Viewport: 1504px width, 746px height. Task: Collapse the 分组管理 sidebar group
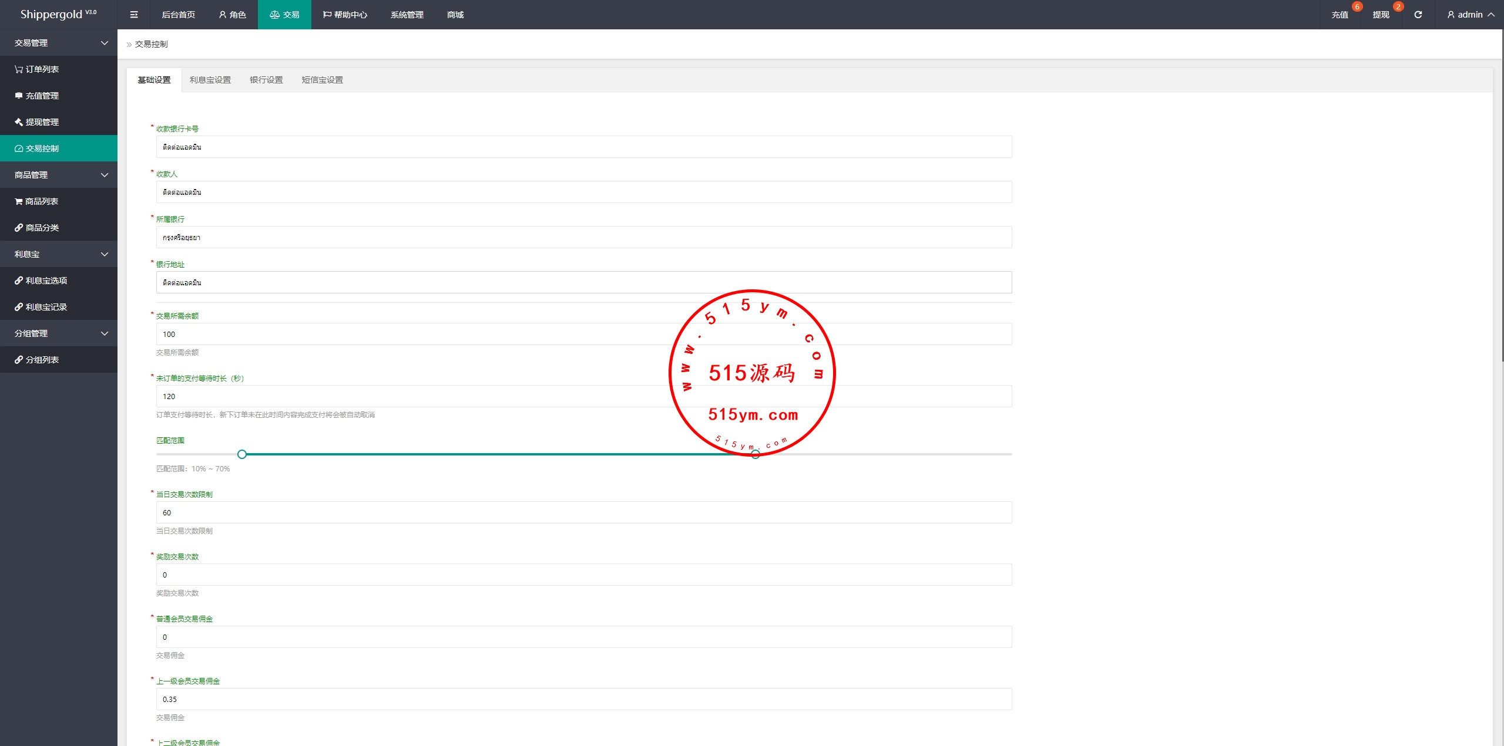coord(59,333)
